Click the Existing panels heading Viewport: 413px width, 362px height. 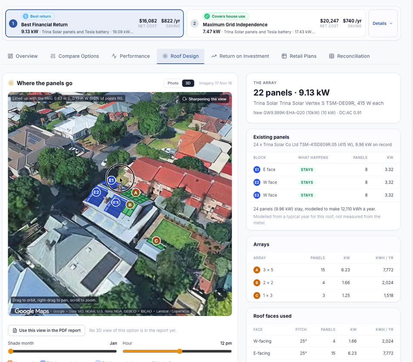coord(271,137)
